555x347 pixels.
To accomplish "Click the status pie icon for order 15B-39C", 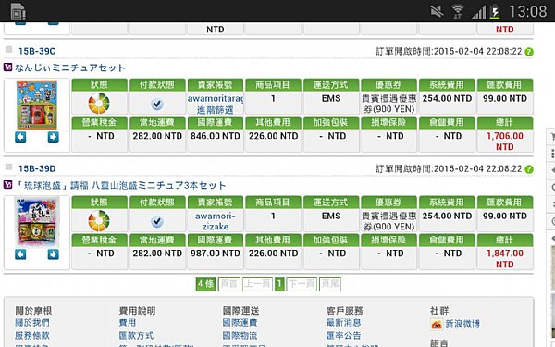I will click(x=99, y=103).
